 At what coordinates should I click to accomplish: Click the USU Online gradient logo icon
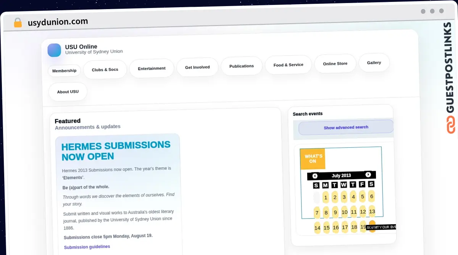54,50
